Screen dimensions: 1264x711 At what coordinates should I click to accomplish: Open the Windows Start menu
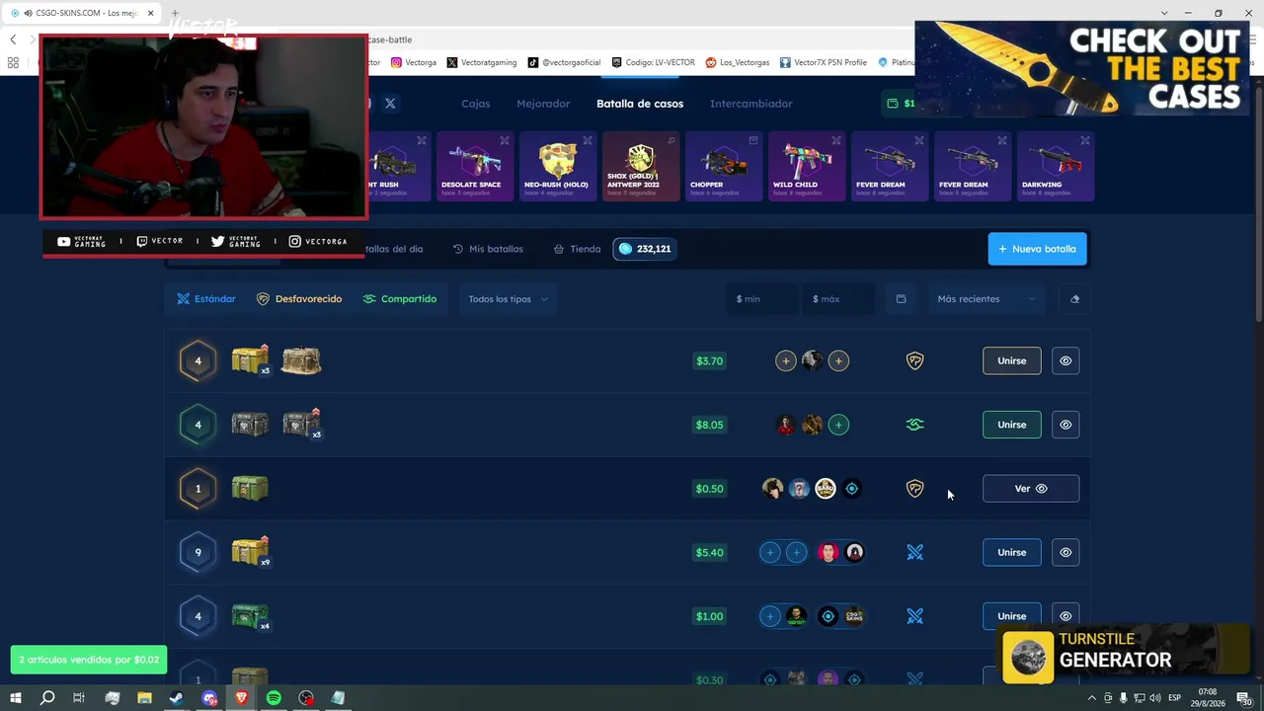tap(16, 698)
